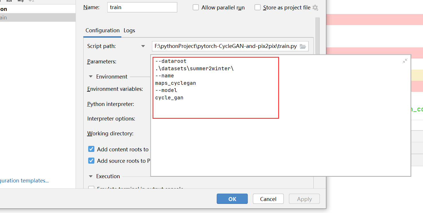Expand the Execution section
The image size is (423, 213).
90,176
